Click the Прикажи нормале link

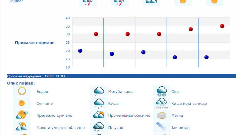35,43
